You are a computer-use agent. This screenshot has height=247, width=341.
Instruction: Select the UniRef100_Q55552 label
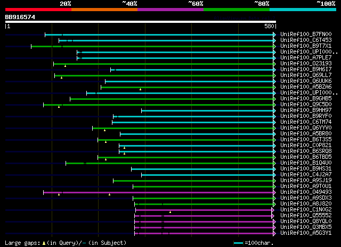[x=306, y=216]
